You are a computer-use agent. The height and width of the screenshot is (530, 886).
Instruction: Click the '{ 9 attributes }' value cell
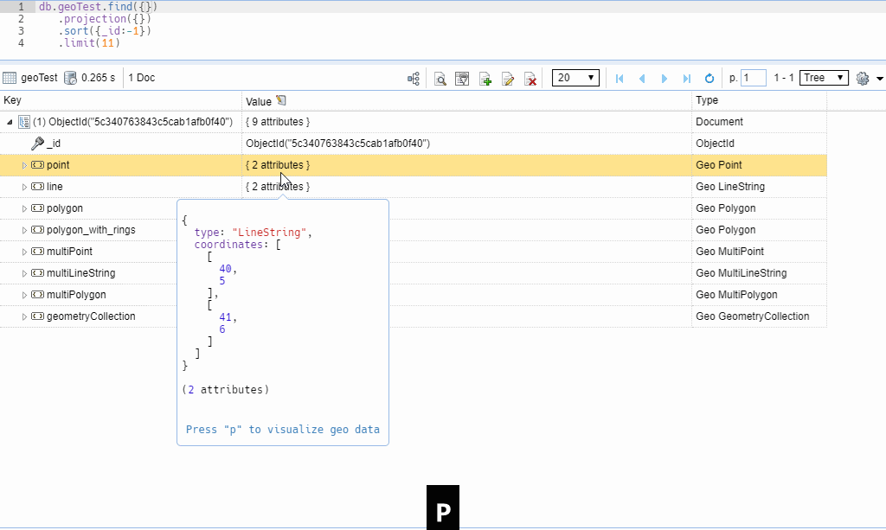[278, 122]
